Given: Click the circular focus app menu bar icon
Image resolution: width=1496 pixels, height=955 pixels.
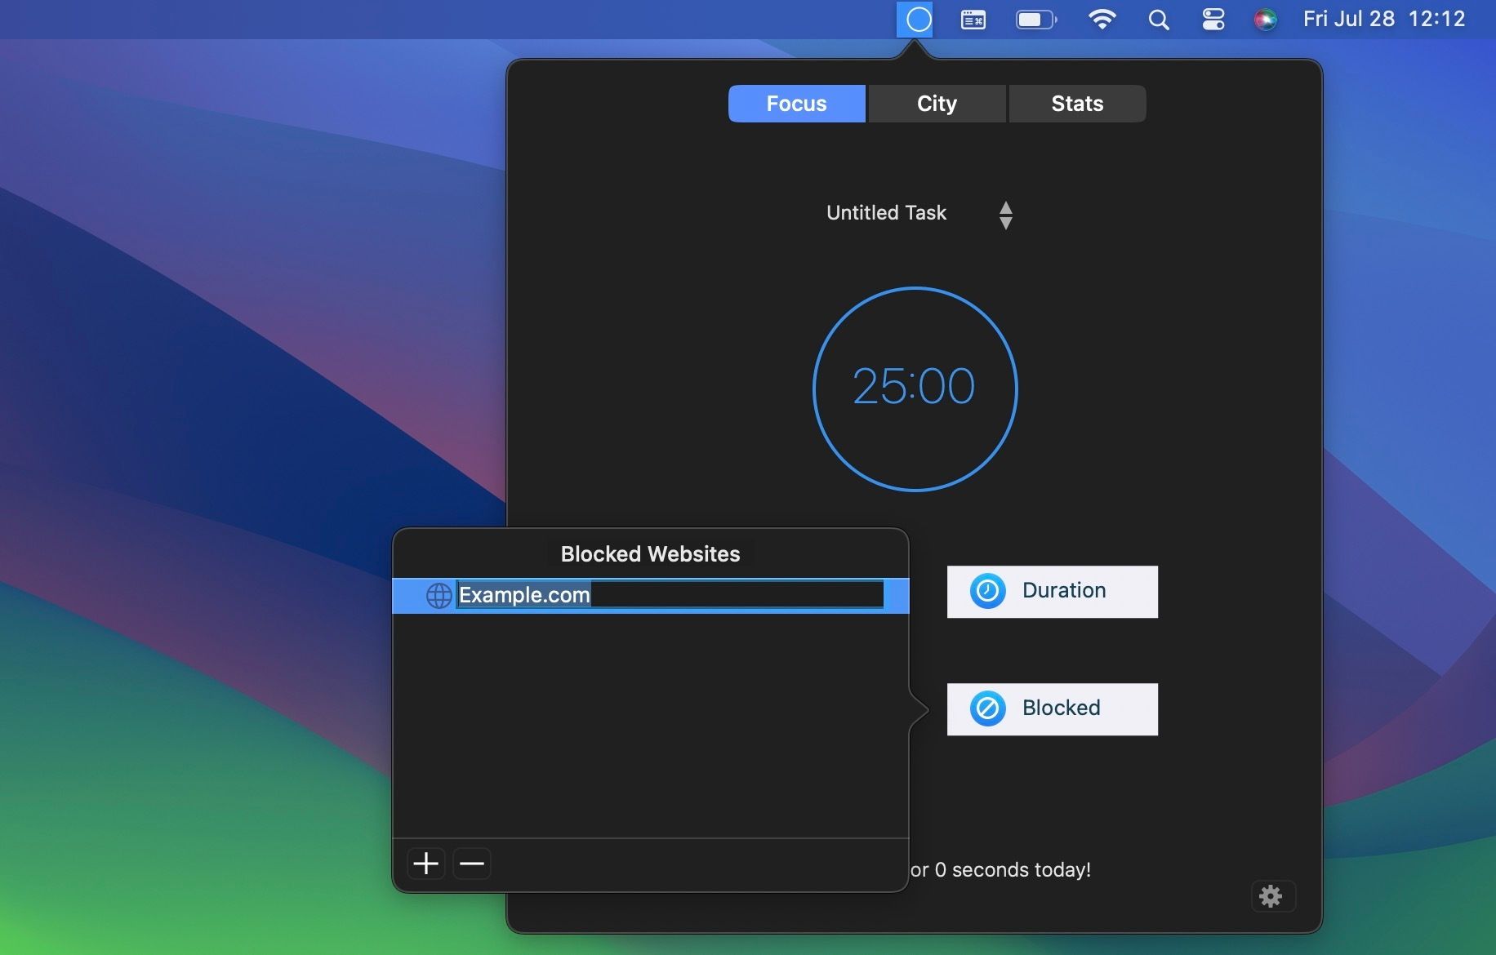Looking at the screenshot, I should [916, 20].
